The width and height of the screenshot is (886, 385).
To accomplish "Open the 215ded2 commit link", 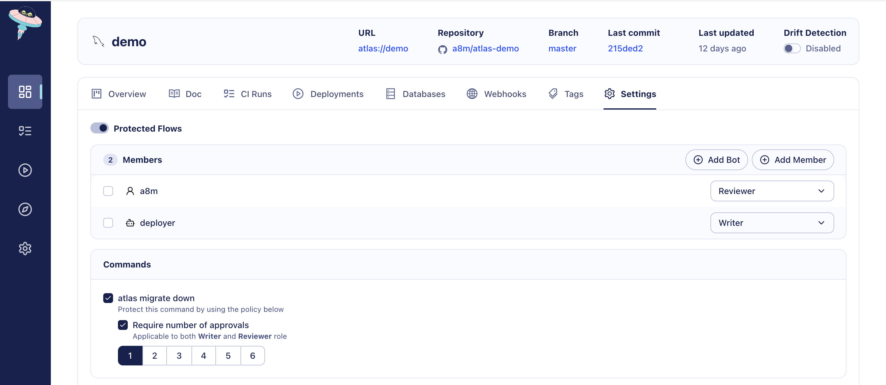I will pos(625,48).
